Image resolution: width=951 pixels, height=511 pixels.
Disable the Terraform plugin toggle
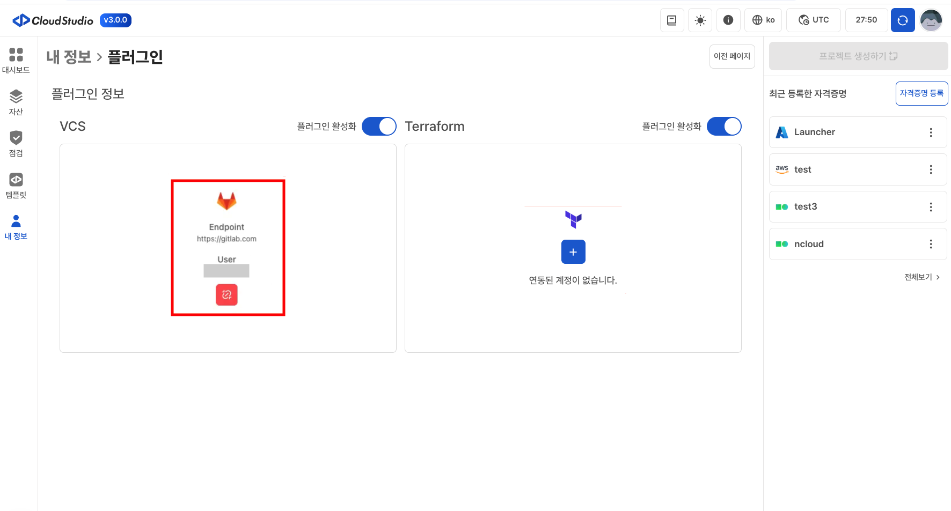(723, 127)
